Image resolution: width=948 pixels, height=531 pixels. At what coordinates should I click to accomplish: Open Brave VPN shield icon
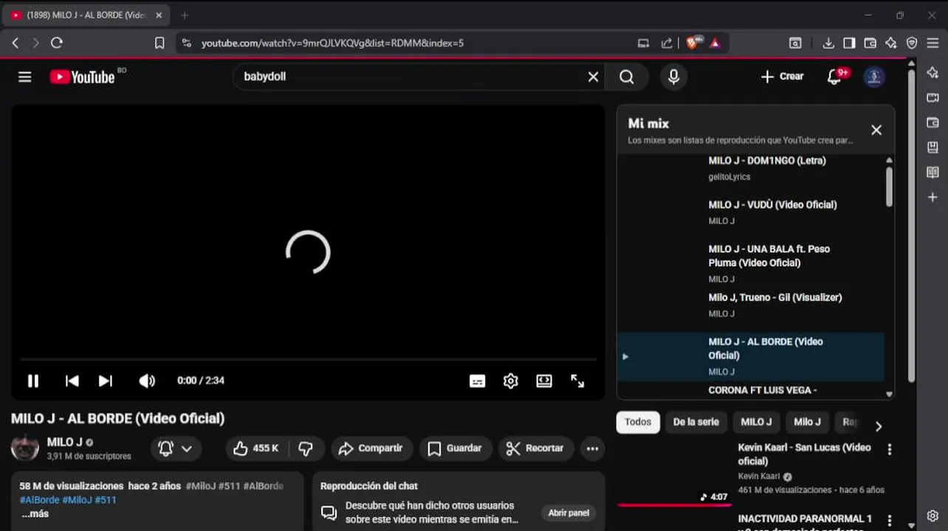912,43
